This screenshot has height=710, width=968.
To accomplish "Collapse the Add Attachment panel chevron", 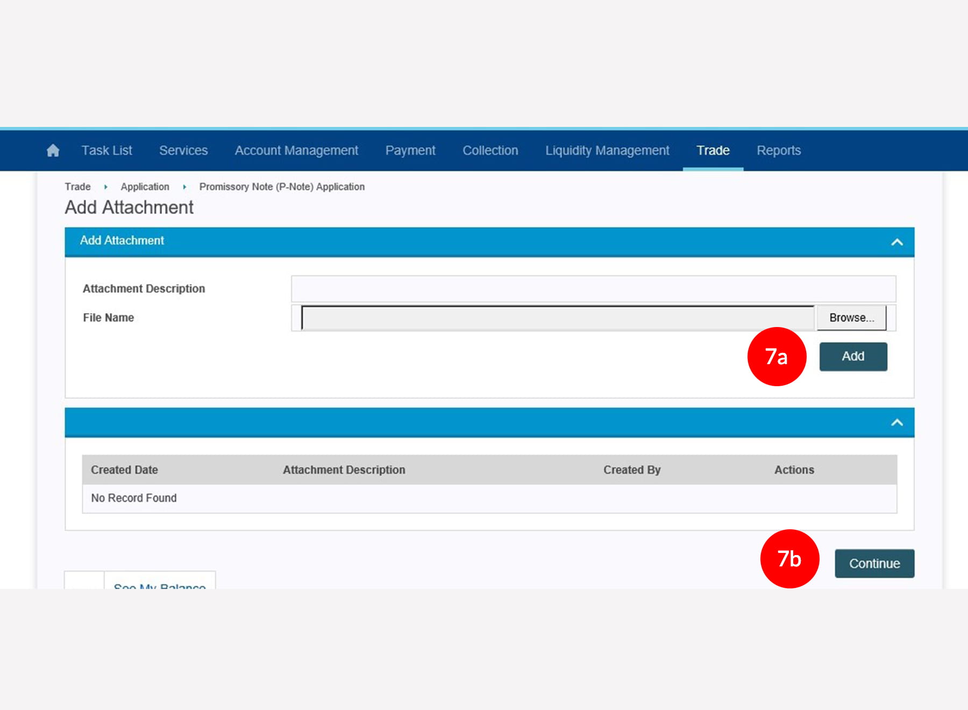I will 896,242.
